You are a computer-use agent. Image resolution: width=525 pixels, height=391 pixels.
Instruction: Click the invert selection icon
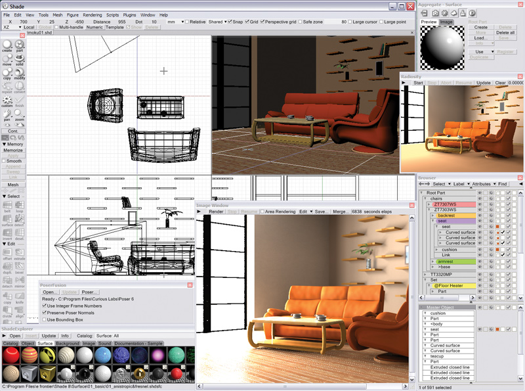(7, 234)
